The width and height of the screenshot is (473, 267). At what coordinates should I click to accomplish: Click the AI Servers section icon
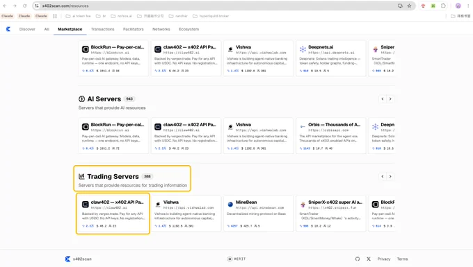tap(81, 99)
